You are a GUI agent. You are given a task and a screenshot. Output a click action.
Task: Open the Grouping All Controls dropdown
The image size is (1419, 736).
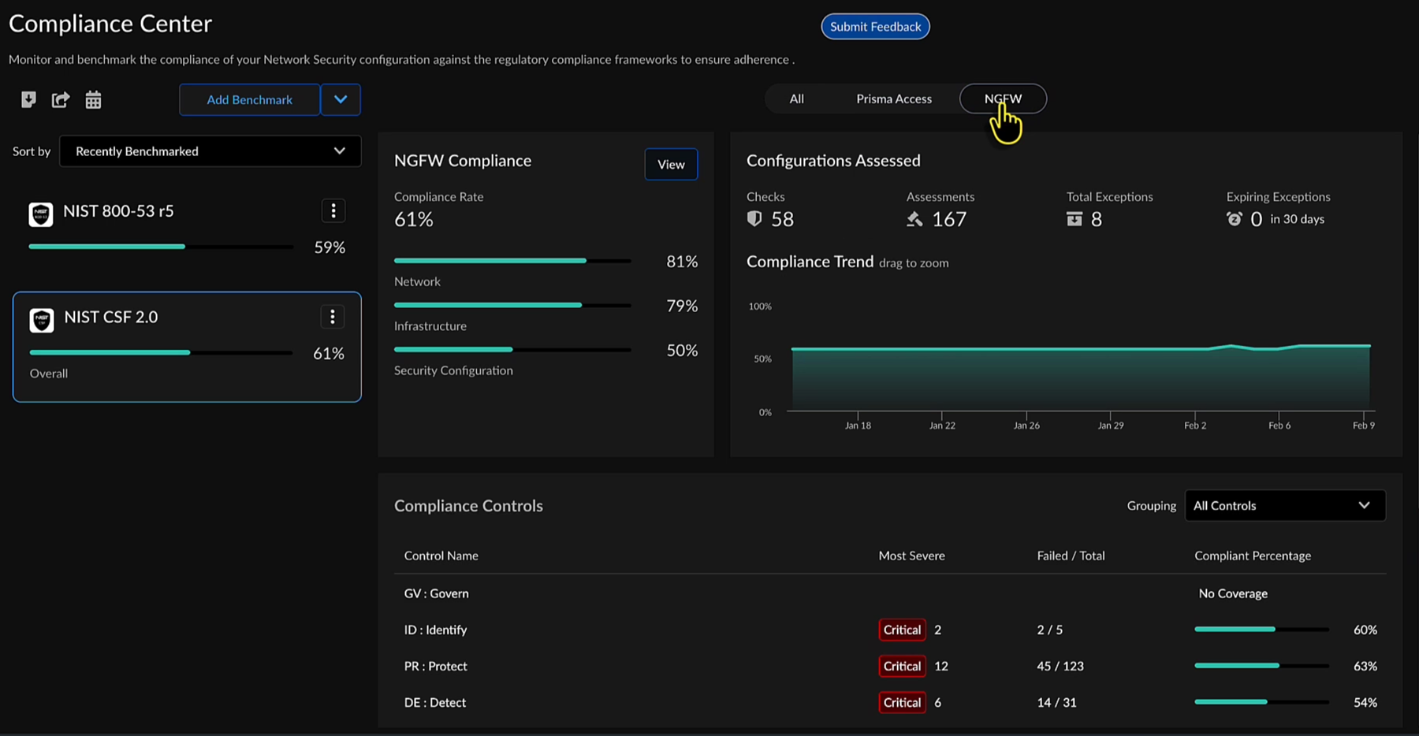pos(1284,506)
